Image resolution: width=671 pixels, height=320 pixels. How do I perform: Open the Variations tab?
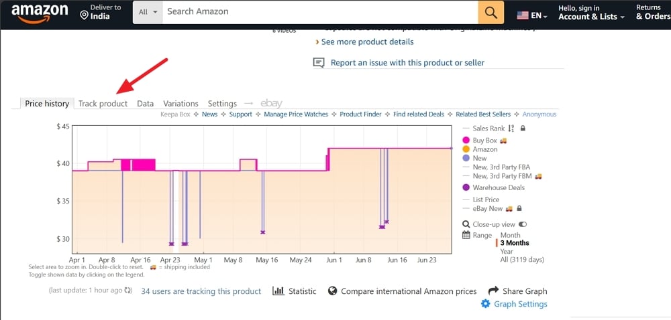point(180,104)
